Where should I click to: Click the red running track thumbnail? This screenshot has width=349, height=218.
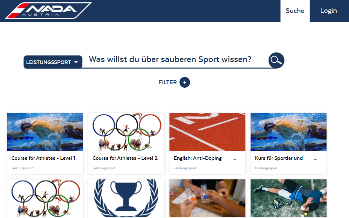(x=208, y=132)
